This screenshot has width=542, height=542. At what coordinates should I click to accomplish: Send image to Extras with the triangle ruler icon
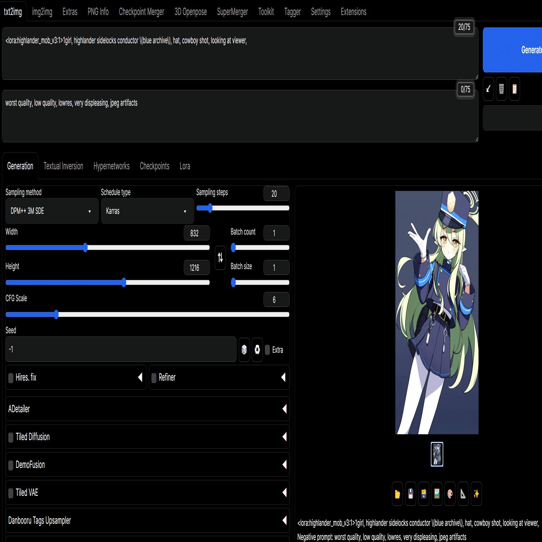[463, 494]
